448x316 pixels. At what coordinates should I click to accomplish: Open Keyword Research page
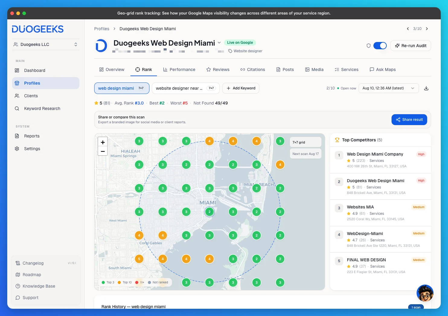(x=46, y=108)
